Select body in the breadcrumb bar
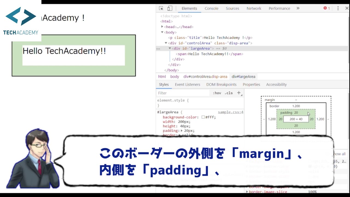 click(x=175, y=77)
